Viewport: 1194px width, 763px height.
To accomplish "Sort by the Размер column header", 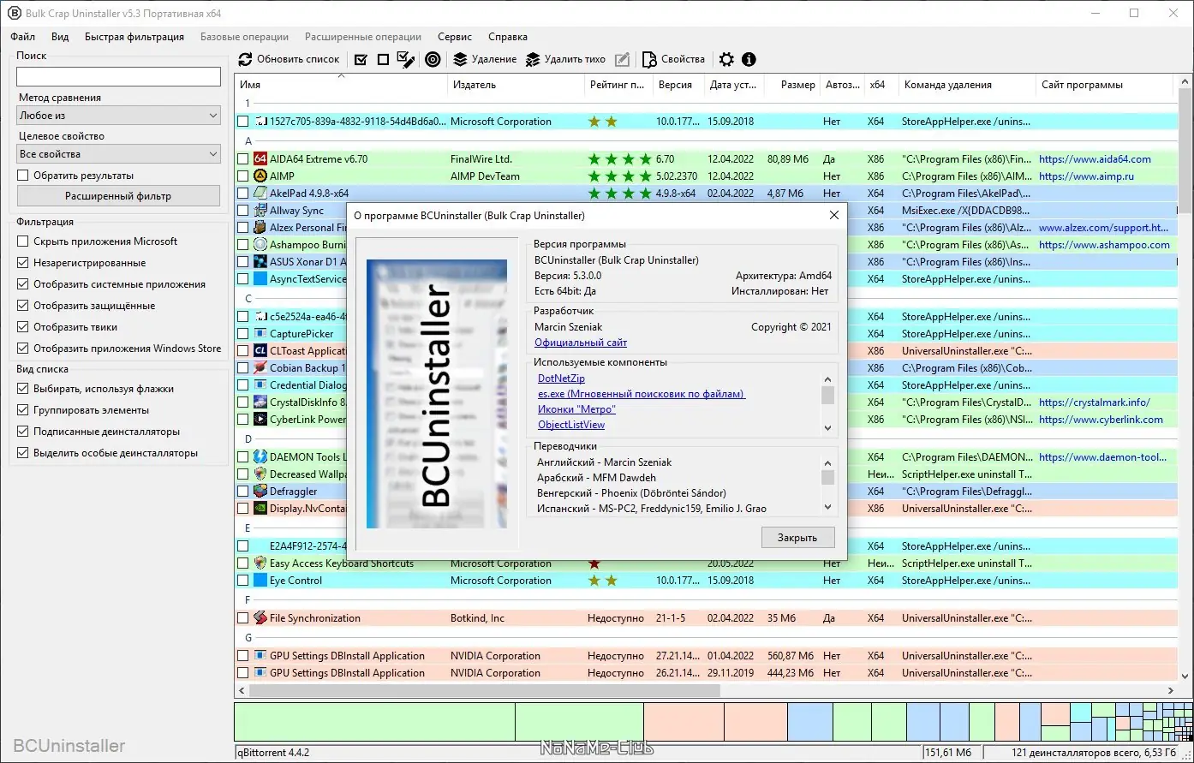I will click(x=794, y=85).
